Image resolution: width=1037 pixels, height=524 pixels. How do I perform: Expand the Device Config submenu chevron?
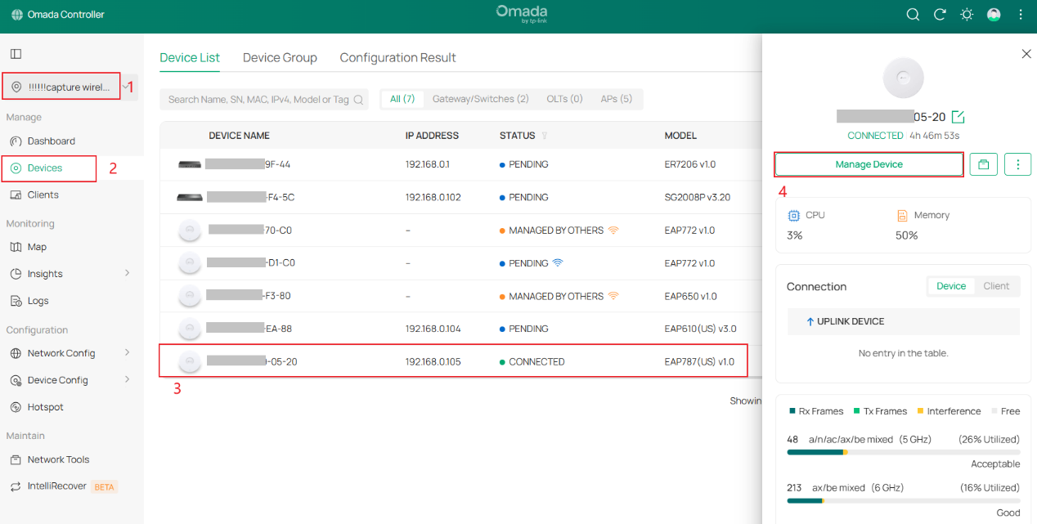coord(127,379)
